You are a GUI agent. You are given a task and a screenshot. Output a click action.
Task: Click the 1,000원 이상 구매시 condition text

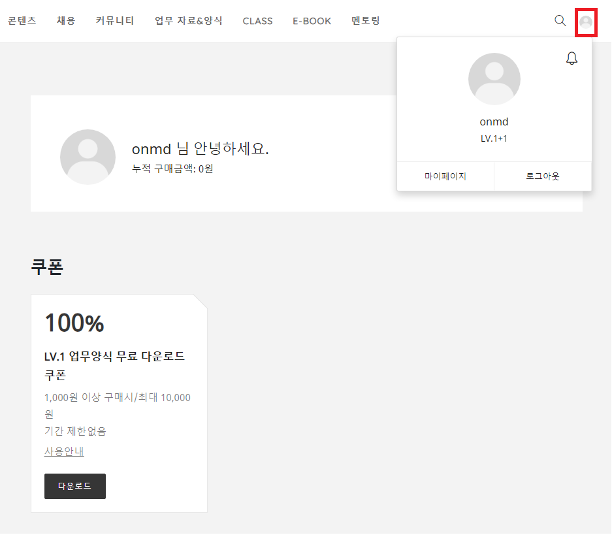pos(118,406)
